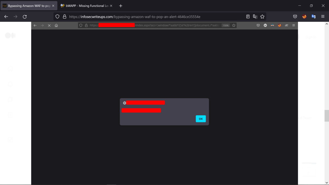The width and height of the screenshot is (329, 185).
Task: Close the Bypassing Amazon WAF tab
Action: tap(53, 6)
